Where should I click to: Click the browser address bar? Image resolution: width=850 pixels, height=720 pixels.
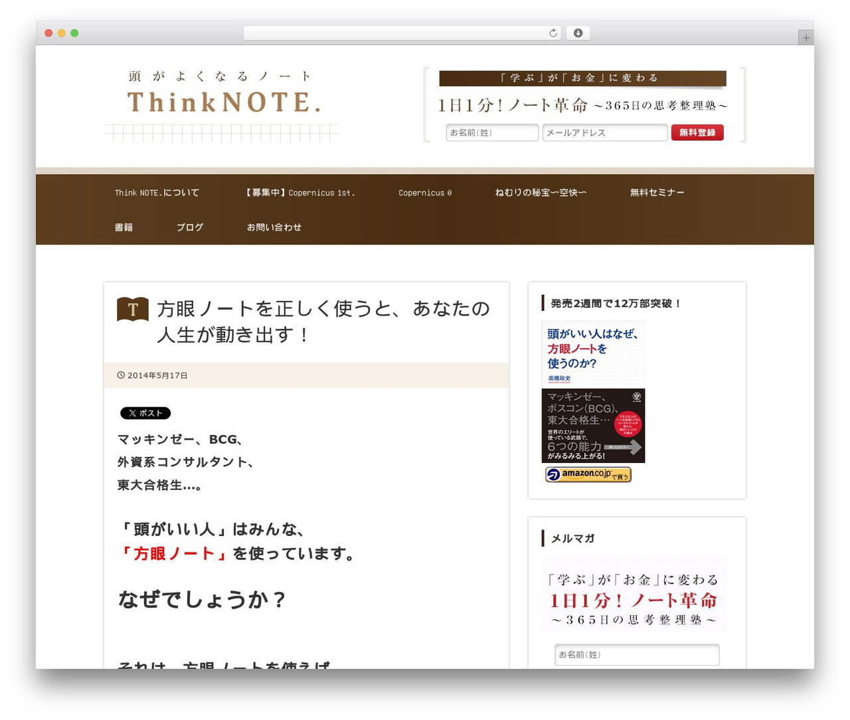(x=402, y=33)
